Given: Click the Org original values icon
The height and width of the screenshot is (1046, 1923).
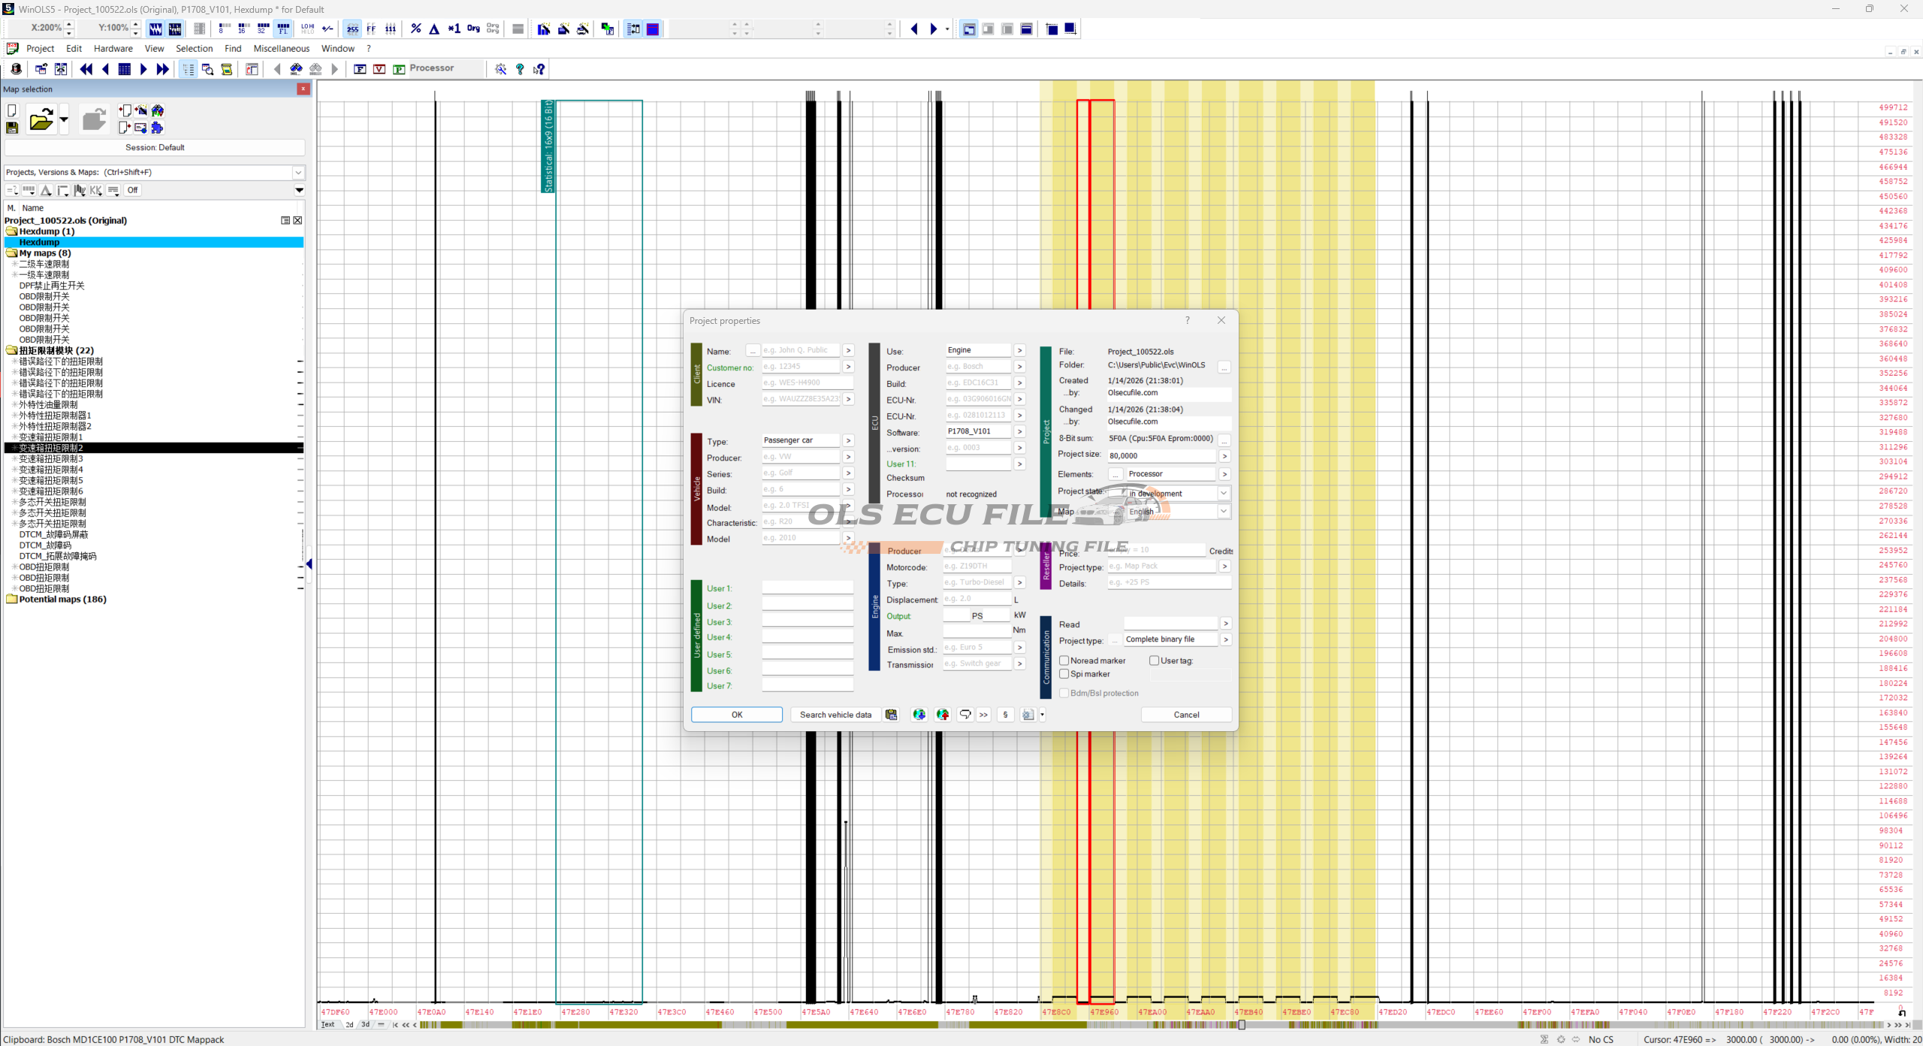Looking at the screenshot, I should point(473,29).
